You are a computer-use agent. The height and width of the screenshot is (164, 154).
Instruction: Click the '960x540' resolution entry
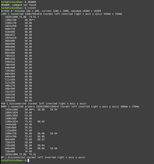10,44
